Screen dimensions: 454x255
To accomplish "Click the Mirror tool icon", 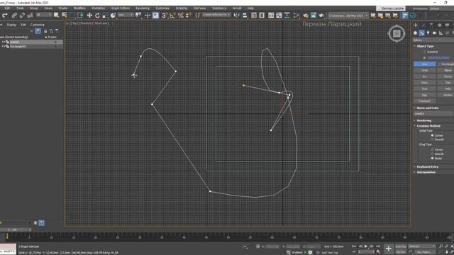I will 236,16.
